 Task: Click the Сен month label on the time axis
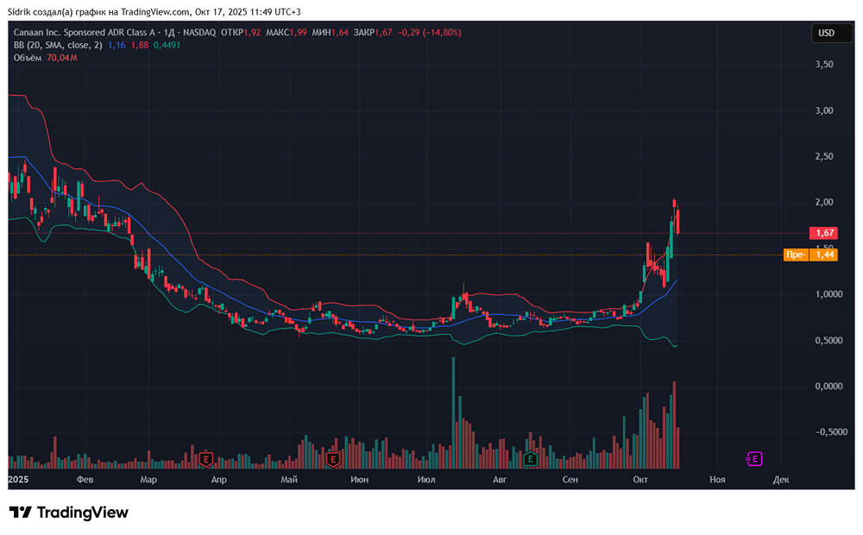click(x=570, y=480)
